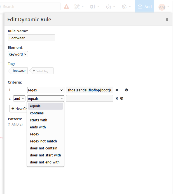Click the Add button in top bar
173x194 pixels.
(x=144, y=7)
